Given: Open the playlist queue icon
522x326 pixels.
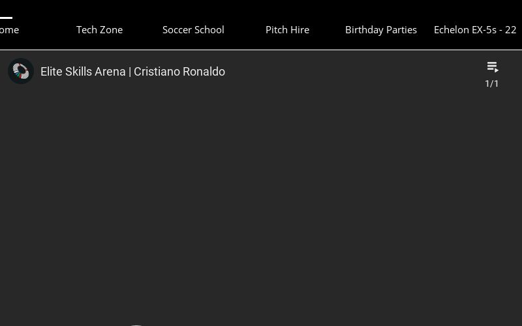Looking at the screenshot, I should (493, 67).
